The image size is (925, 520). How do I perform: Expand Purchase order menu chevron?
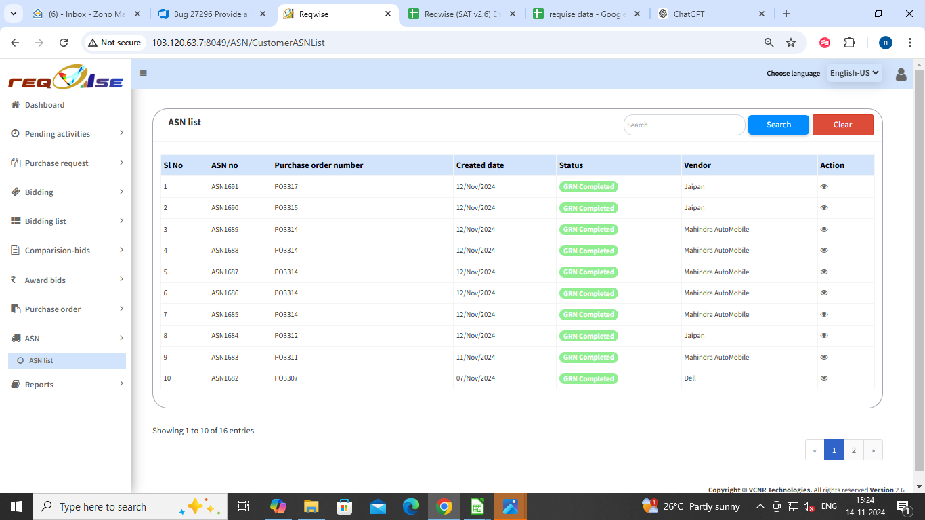click(121, 309)
